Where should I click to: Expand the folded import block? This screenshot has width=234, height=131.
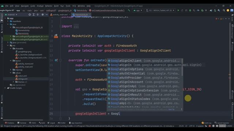click(76, 26)
